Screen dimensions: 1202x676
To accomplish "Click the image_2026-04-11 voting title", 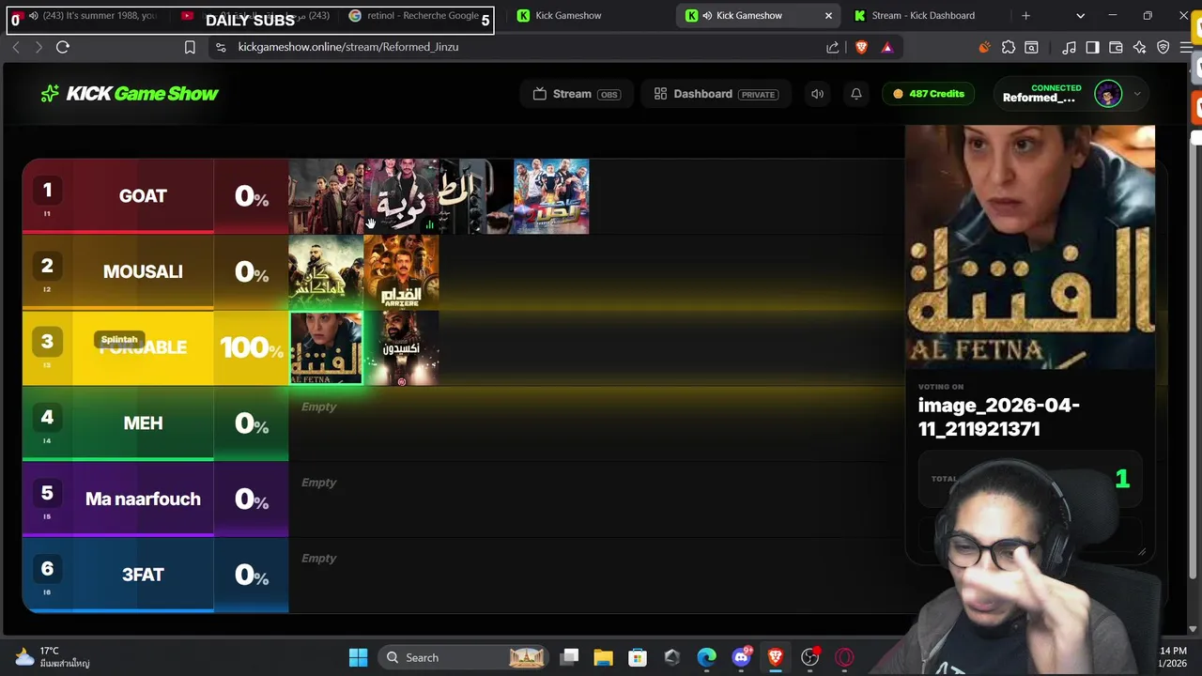I will 998,417.
